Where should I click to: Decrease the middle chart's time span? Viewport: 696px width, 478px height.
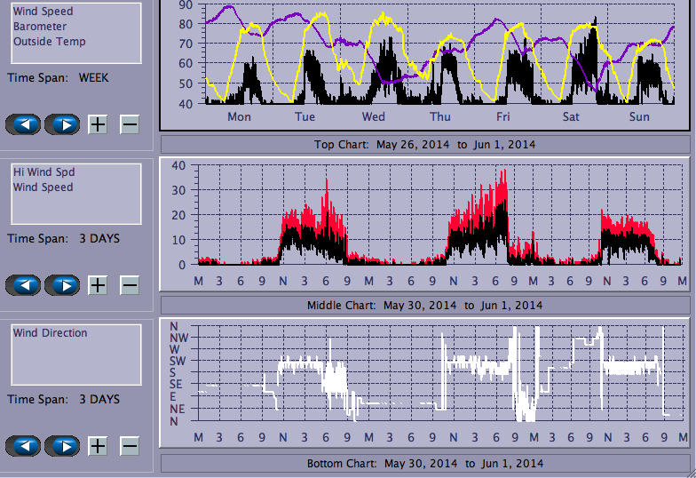[x=130, y=285]
